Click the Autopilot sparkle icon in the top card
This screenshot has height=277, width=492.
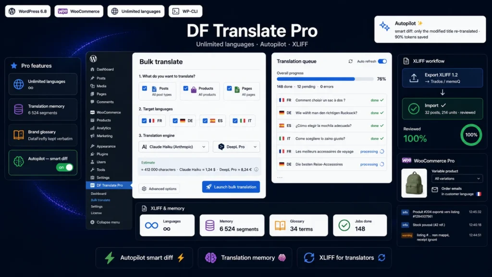tap(385, 27)
